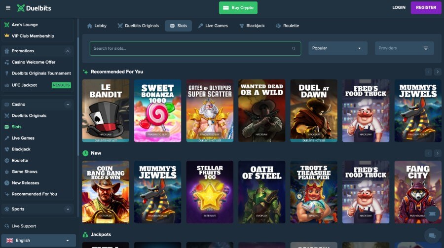Click the Ace's Lounge icon
This screenshot has width=444, height=248.
click(x=7, y=25)
